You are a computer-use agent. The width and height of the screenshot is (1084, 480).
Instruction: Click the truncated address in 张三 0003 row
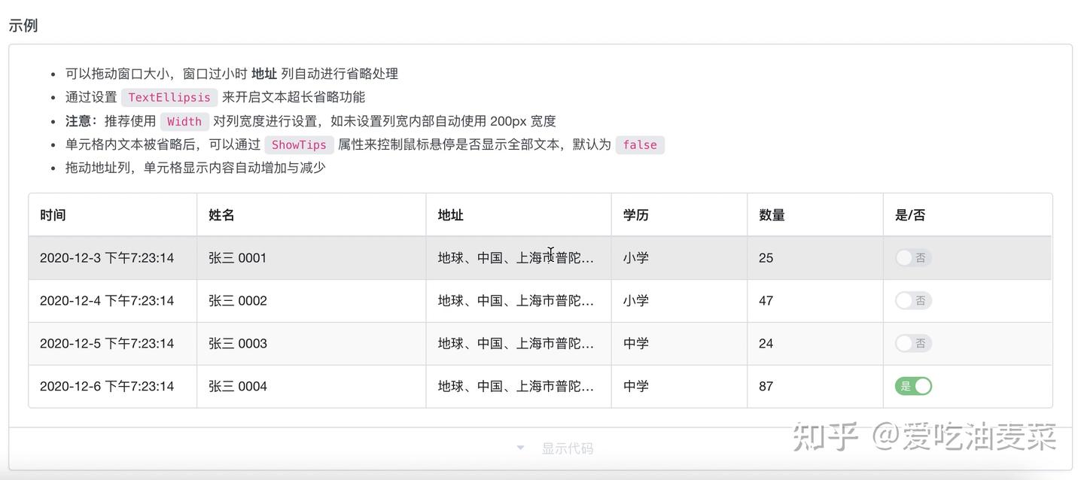pos(516,344)
